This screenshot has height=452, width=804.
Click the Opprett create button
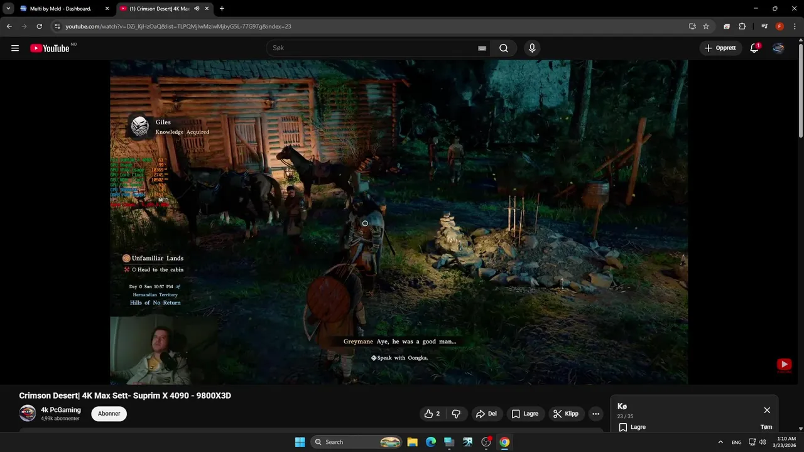pyautogui.click(x=720, y=48)
